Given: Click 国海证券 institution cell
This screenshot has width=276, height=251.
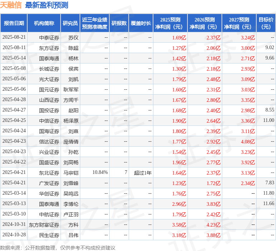Looking at the screenshot, I should [x=49, y=131].
